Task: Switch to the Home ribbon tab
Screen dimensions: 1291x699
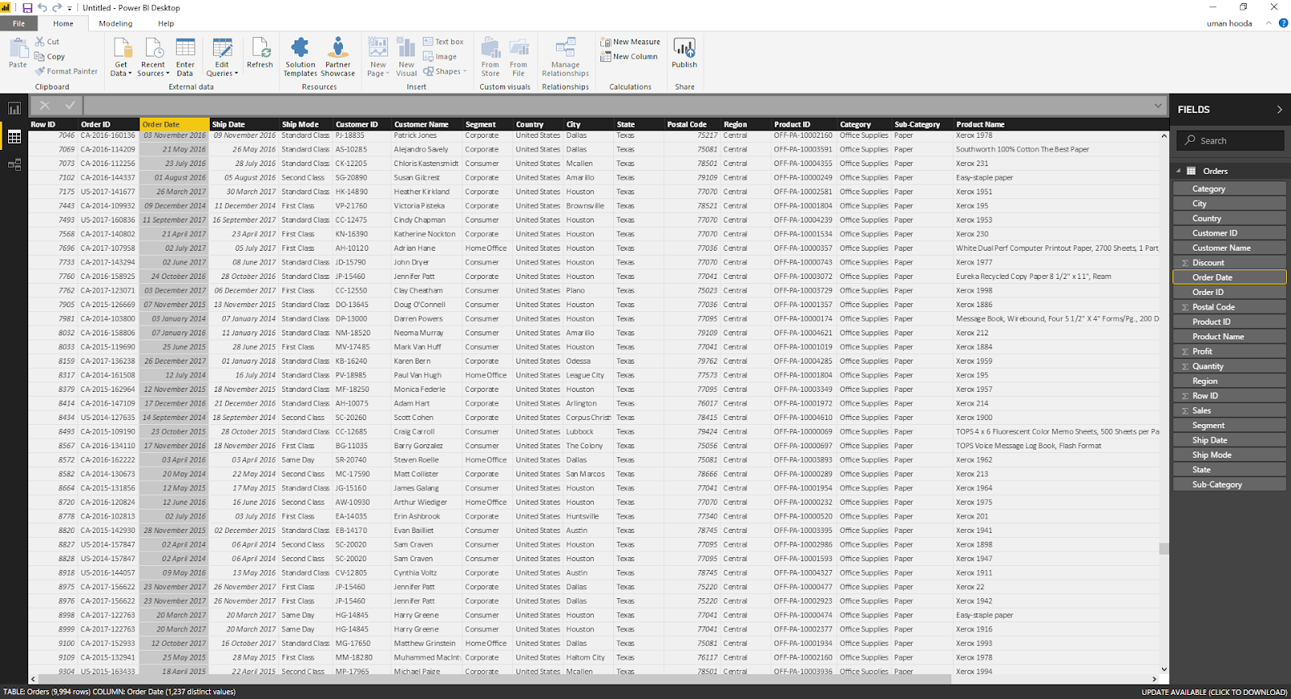Action: (63, 23)
